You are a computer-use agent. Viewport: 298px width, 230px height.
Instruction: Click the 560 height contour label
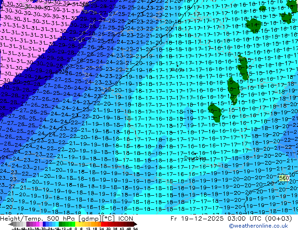tap(284, 178)
